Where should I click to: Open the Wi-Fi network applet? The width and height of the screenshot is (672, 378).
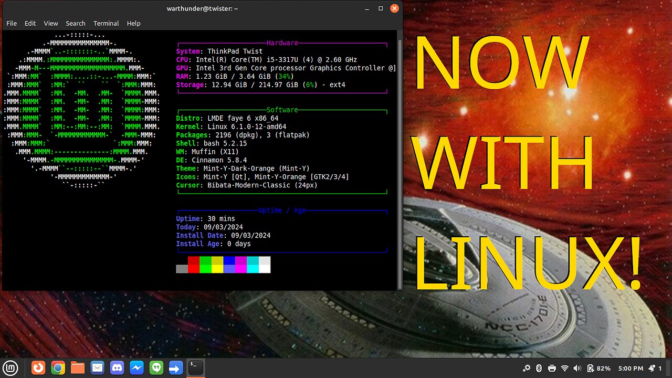coord(565,369)
